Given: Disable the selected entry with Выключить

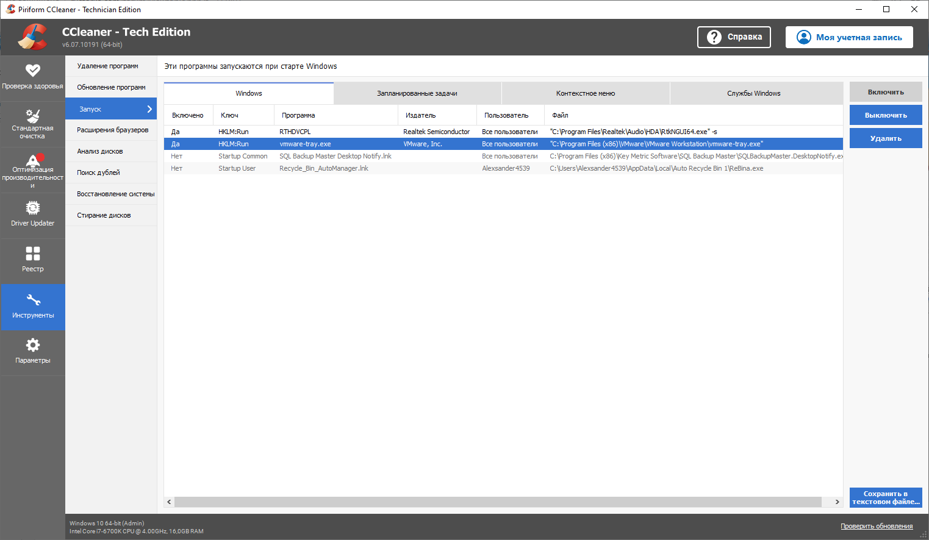Looking at the screenshot, I should click(886, 115).
